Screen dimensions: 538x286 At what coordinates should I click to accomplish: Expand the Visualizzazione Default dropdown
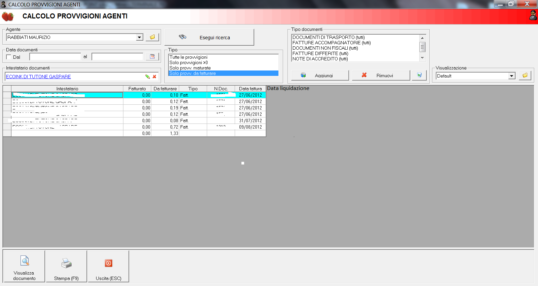coord(512,76)
